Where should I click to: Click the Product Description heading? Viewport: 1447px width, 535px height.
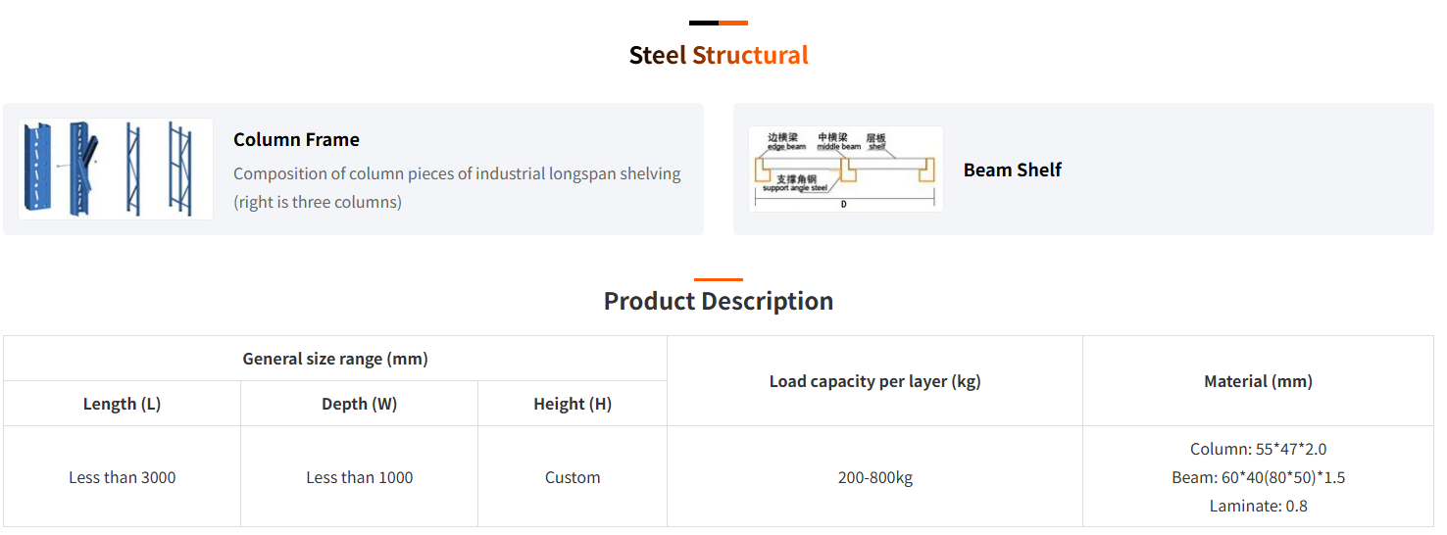click(x=719, y=301)
